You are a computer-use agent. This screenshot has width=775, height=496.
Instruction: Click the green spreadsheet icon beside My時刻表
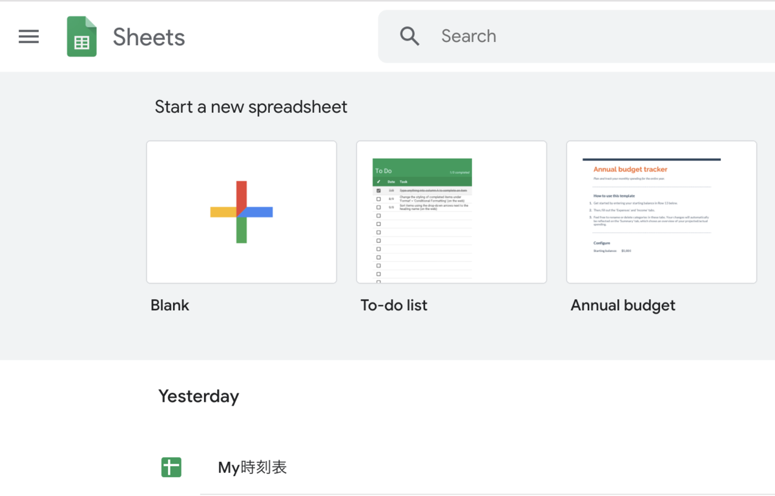pos(171,467)
